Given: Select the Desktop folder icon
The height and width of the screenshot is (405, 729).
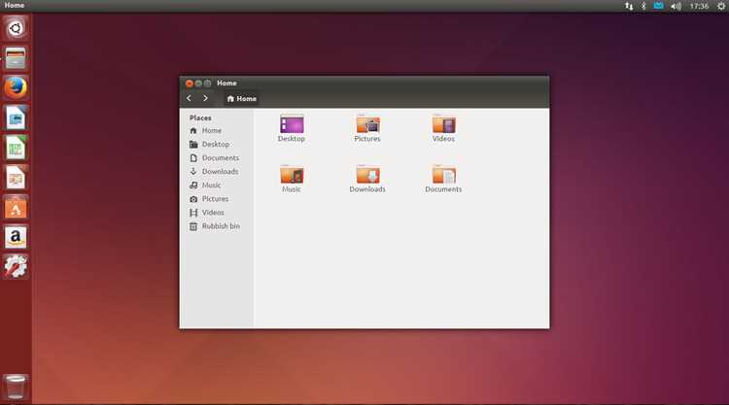Looking at the screenshot, I should coord(292,128).
